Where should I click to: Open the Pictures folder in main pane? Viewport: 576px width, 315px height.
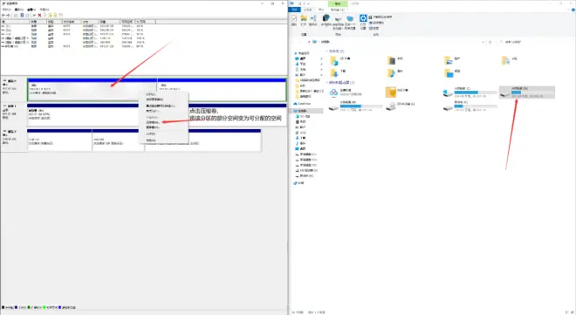coord(453,60)
